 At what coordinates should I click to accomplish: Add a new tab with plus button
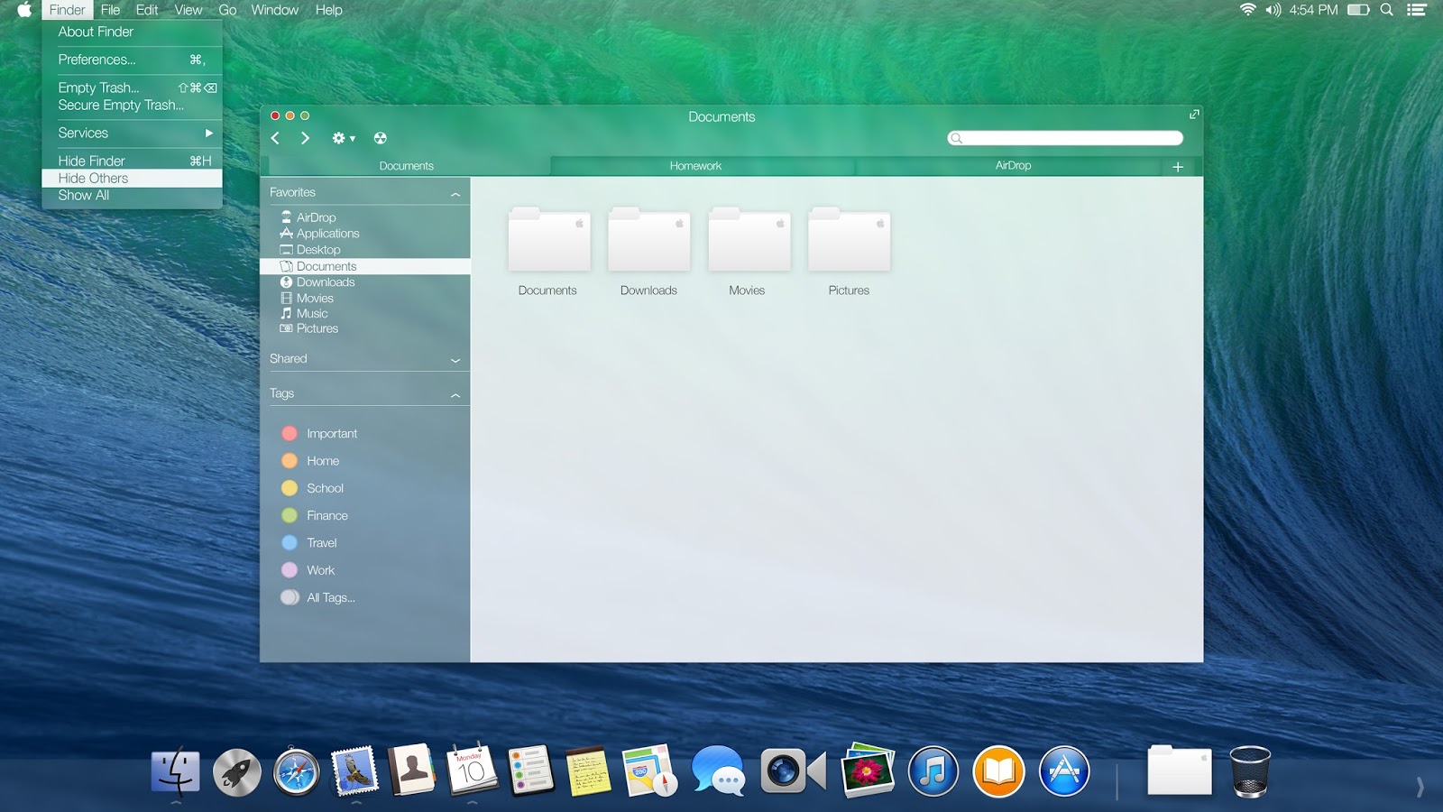pos(1178,167)
